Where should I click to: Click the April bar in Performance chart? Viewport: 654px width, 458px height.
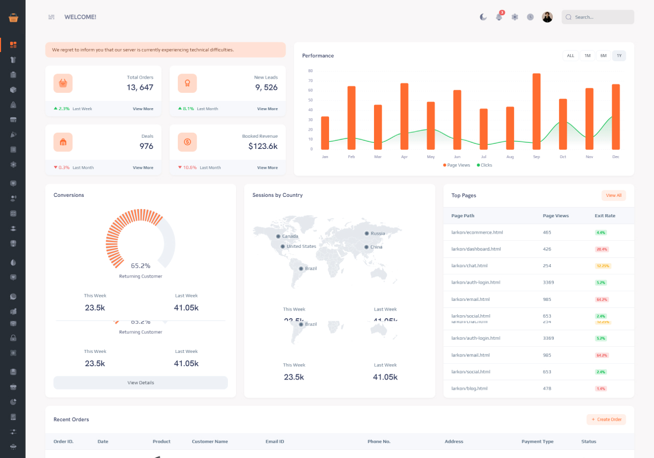click(404, 116)
